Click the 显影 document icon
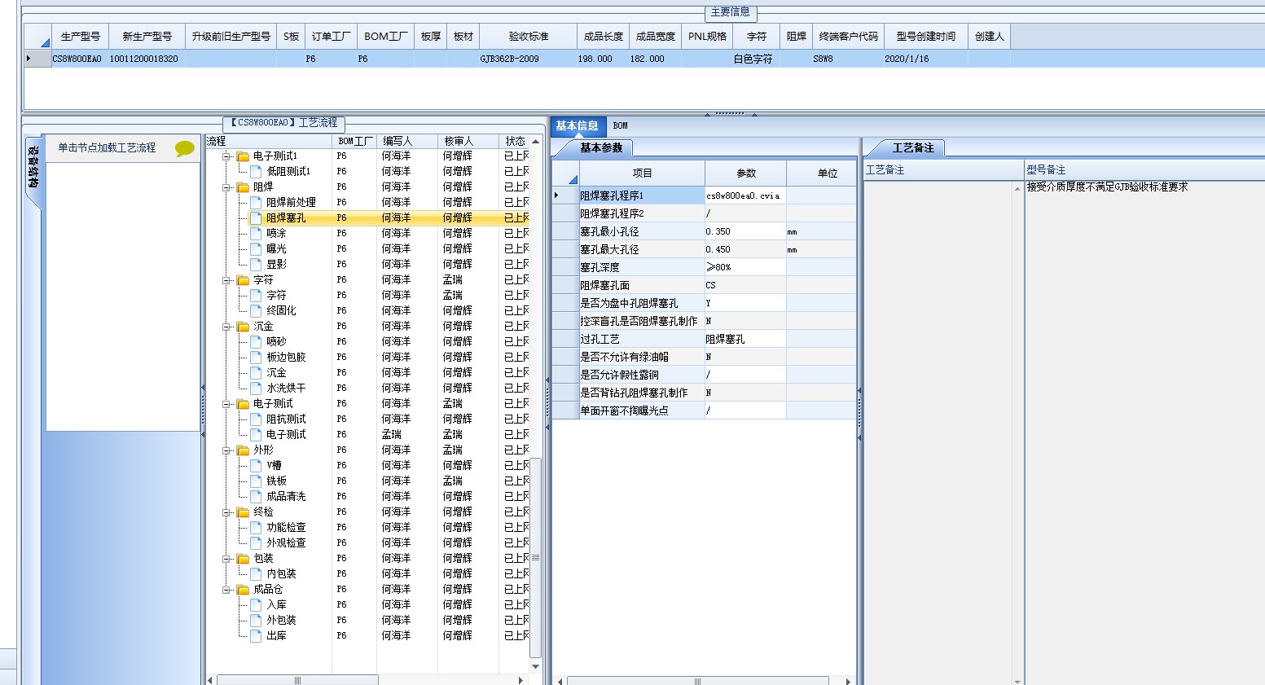Viewport: 1265px width, 685px height. (256, 265)
